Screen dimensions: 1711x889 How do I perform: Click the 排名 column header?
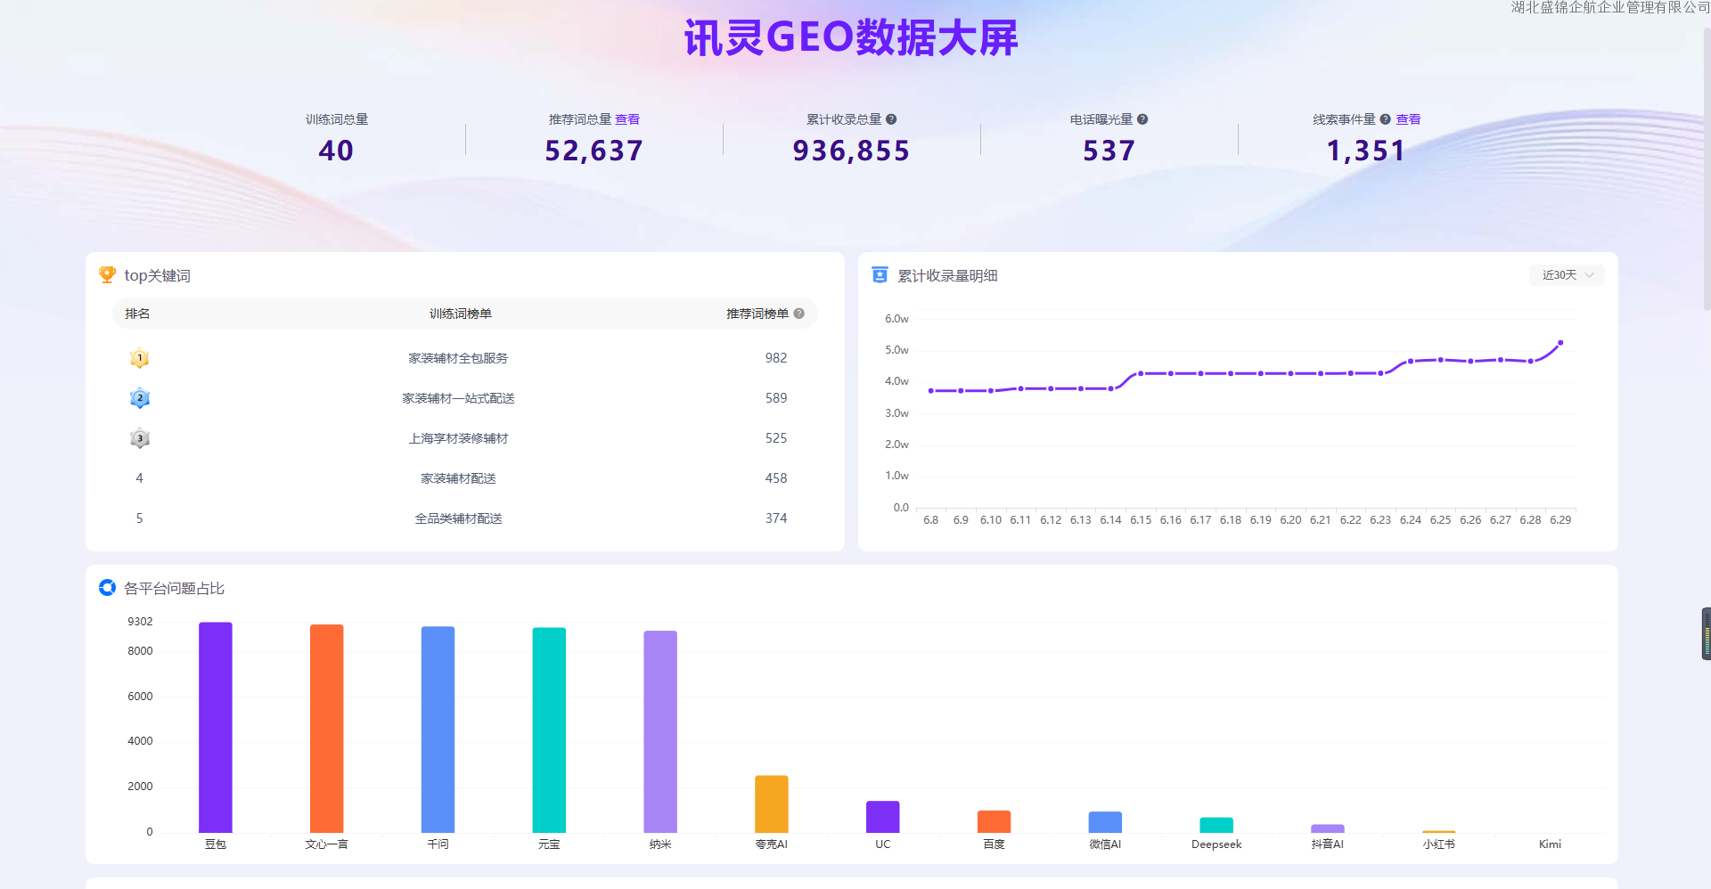pos(137,314)
